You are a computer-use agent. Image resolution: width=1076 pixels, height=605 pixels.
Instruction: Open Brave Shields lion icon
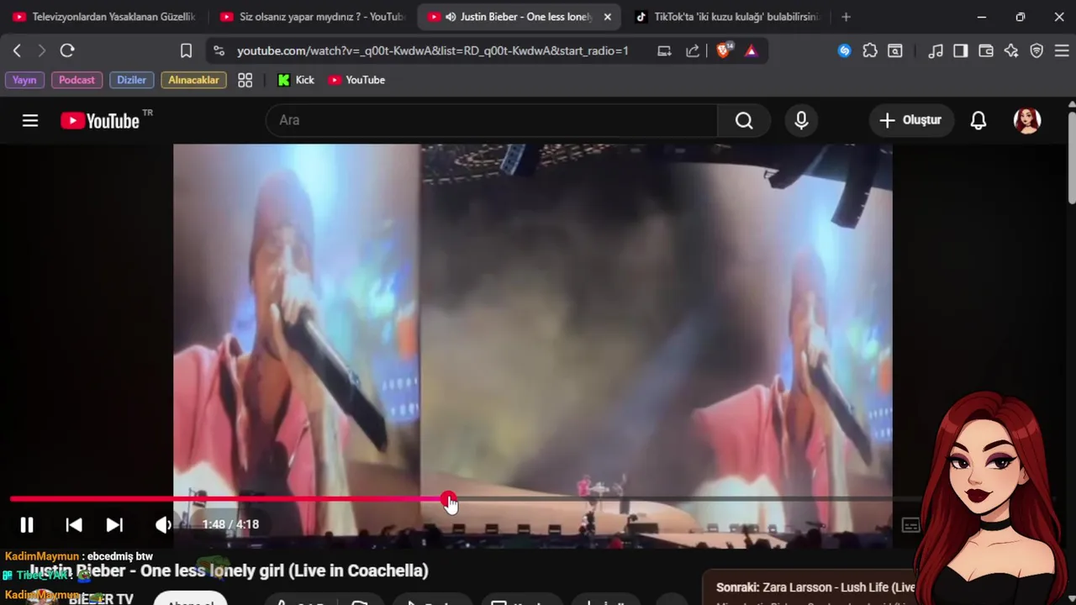click(724, 51)
